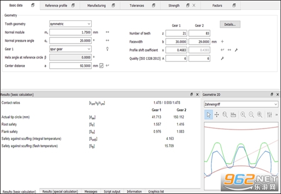281x194 pixels.
Task: Click the zoom-in magnifier icon
Action: click(x=243, y=115)
